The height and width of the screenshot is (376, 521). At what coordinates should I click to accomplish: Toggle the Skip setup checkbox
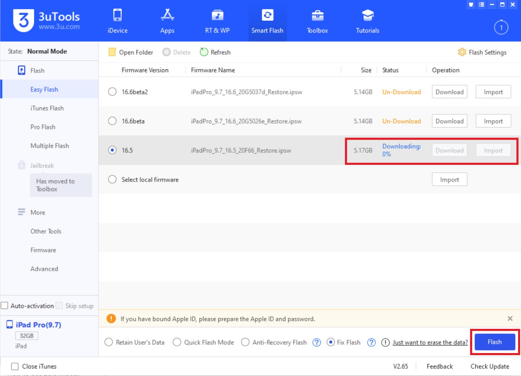pos(59,306)
